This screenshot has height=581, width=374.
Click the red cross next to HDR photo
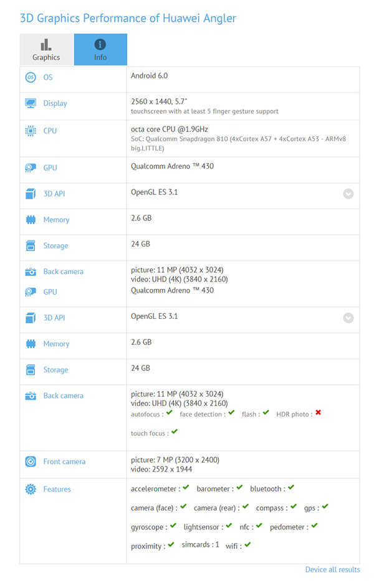pos(318,413)
